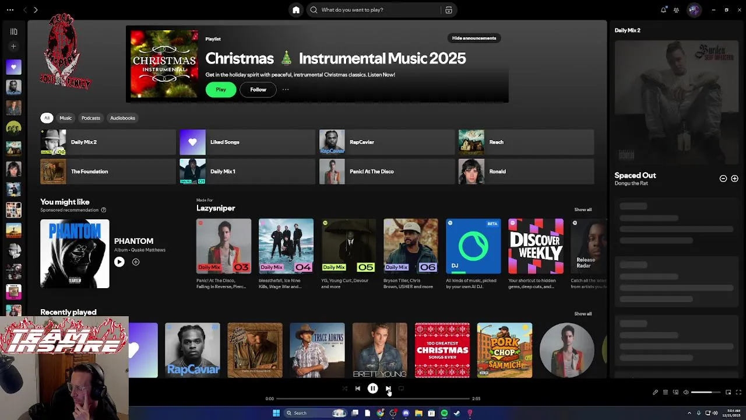Add PHANTOM album to library
The image size is (746, 420).
136,262
